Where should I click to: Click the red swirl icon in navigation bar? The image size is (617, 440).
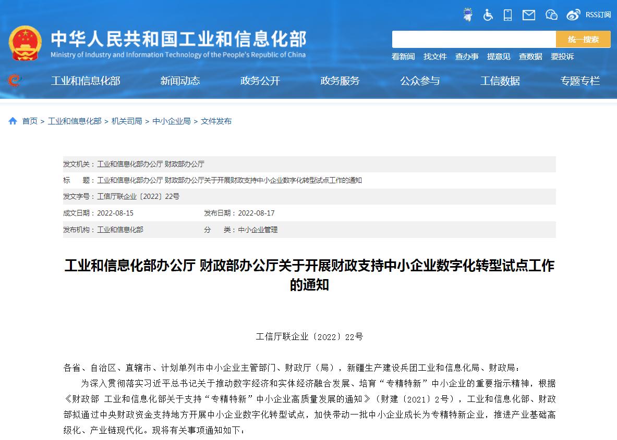[15, 81]
